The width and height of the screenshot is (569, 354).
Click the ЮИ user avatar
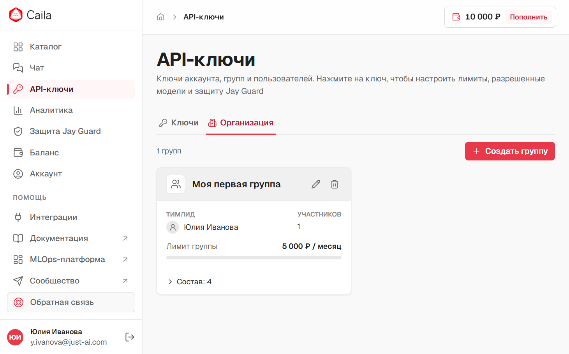tap(15, 337)
